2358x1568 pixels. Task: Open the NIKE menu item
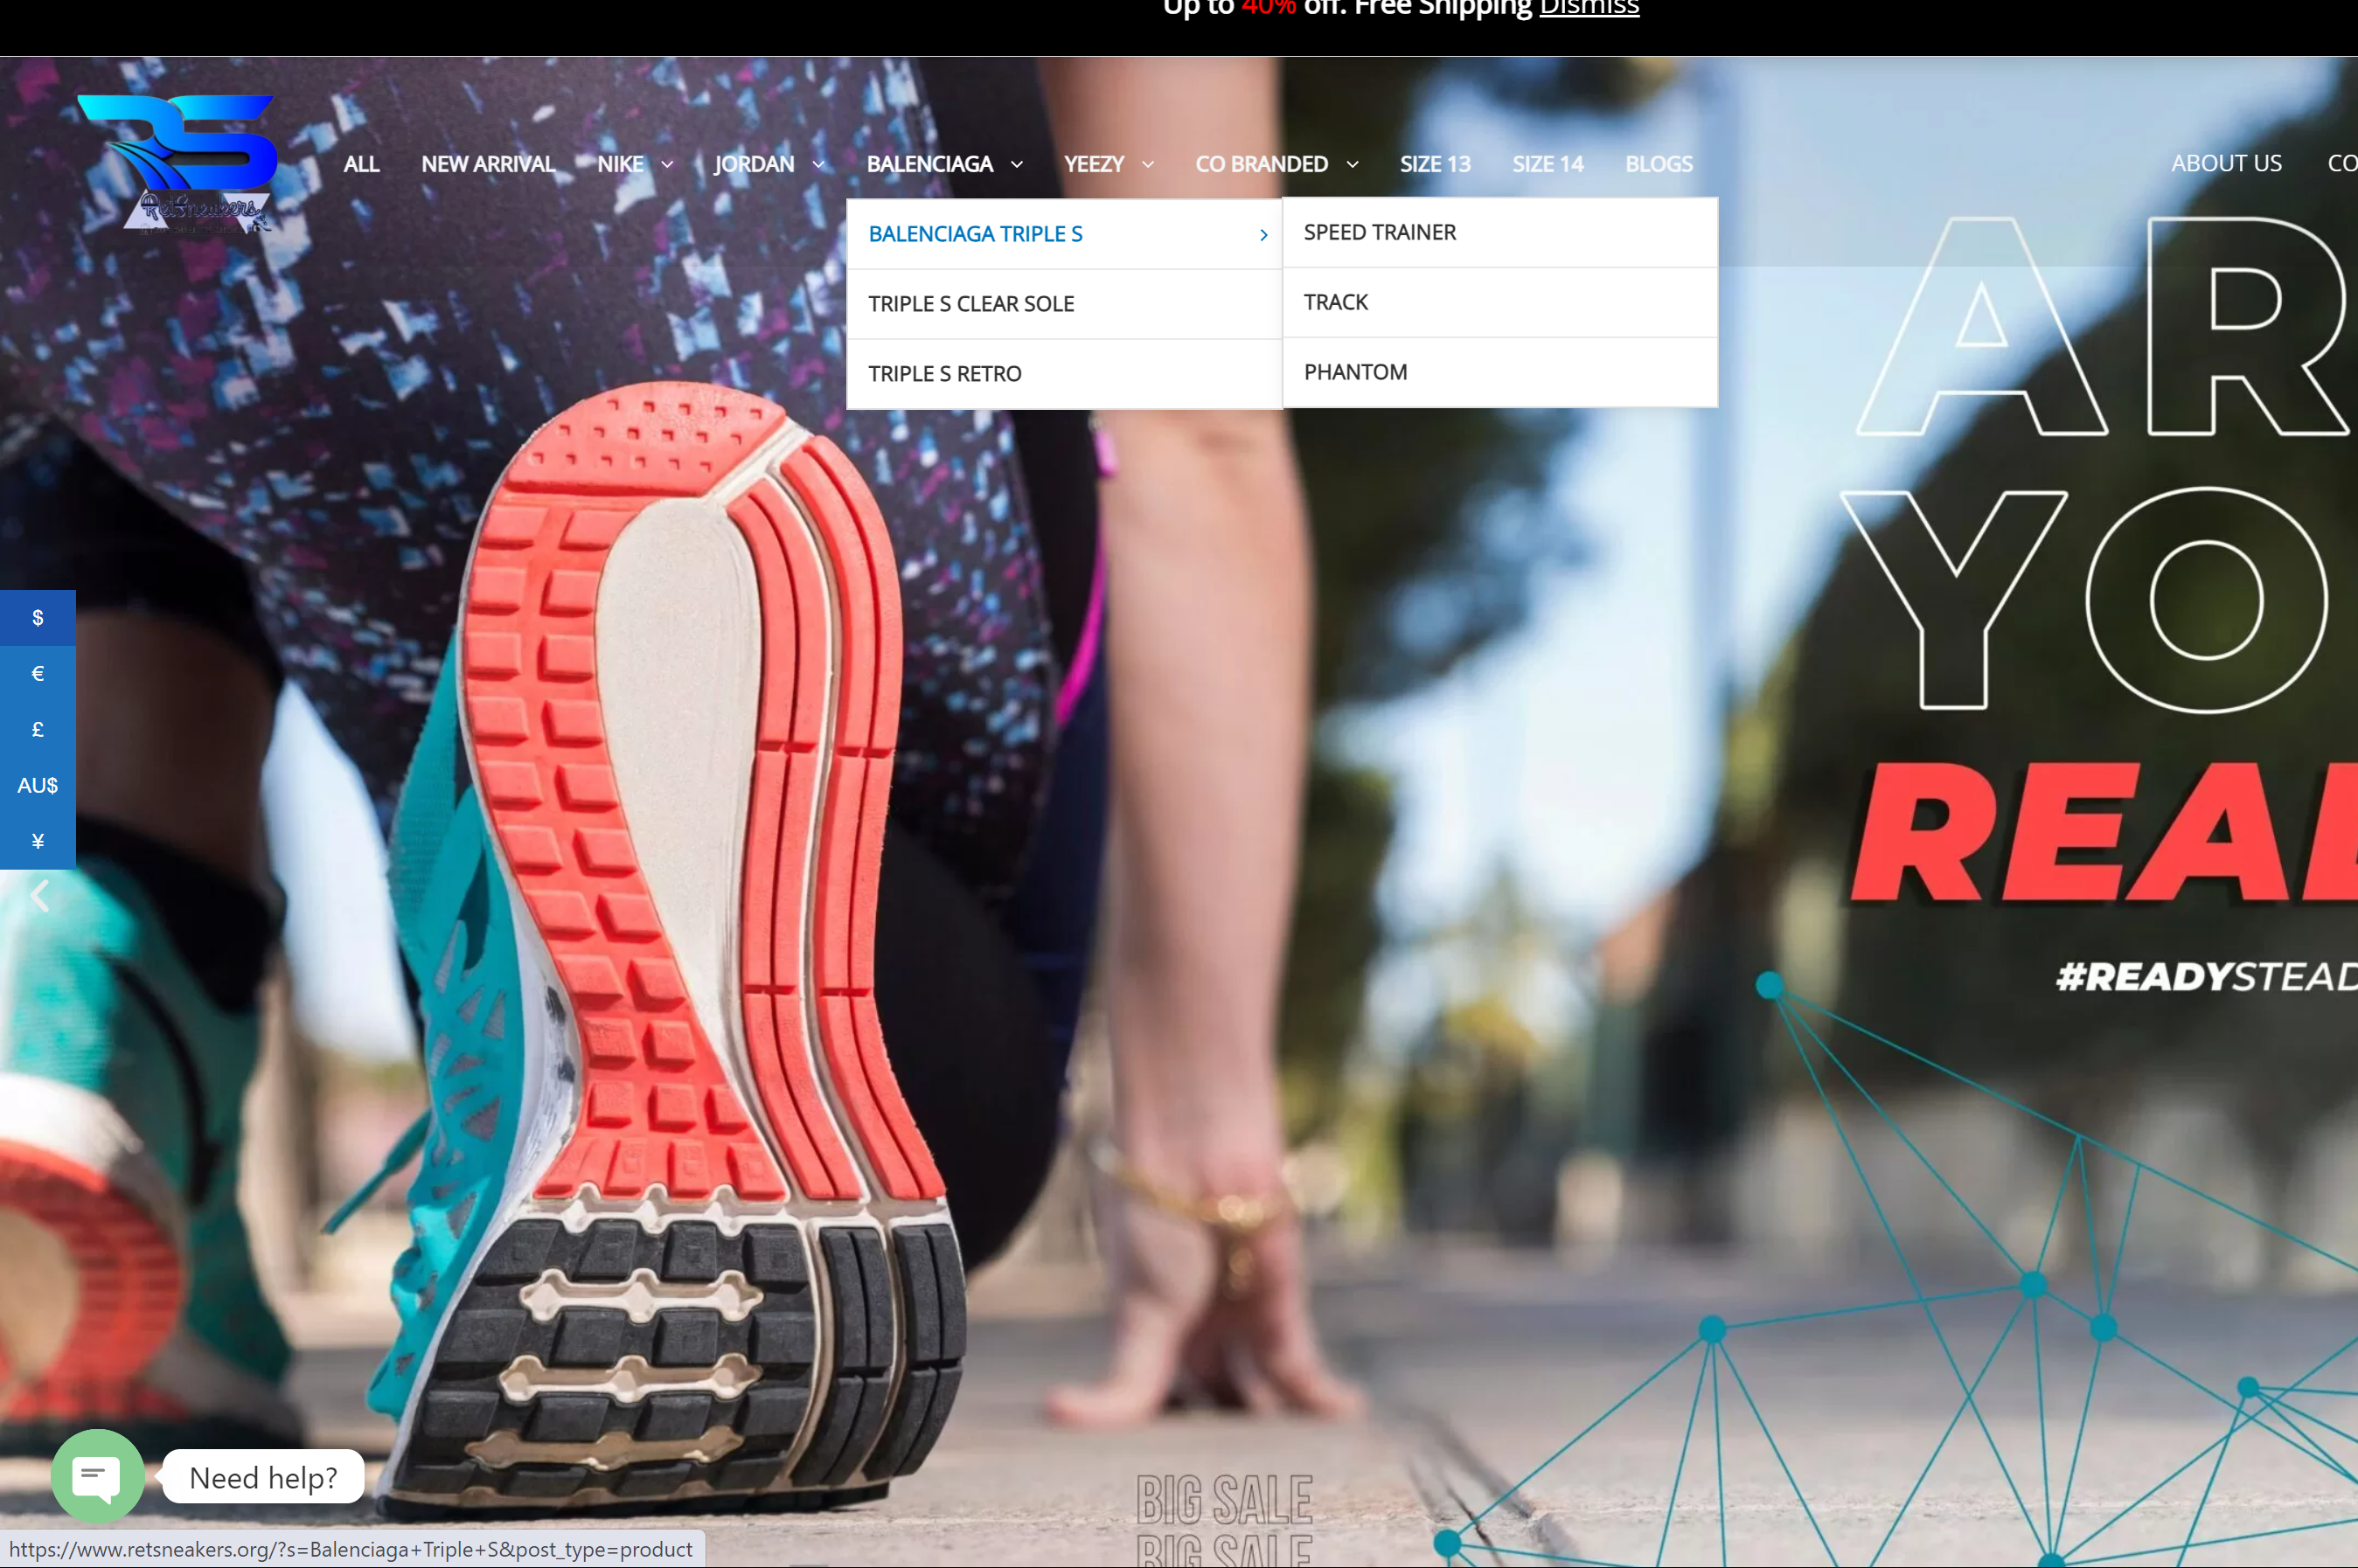pyautogui.click(x=620, y=164)
